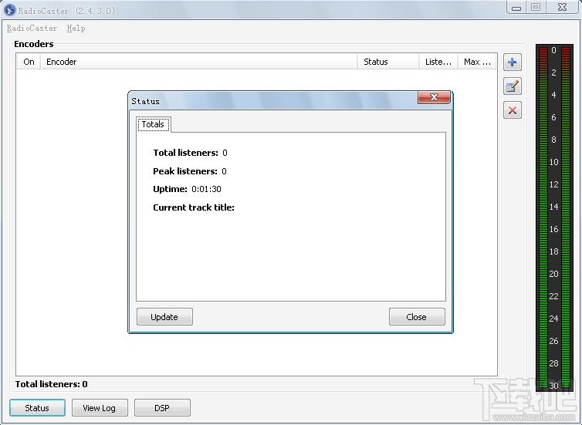Viewport: 582px width, 425px height.
Task: Click the Total listeners label in dialog
Action: click(x=185, y=153)
